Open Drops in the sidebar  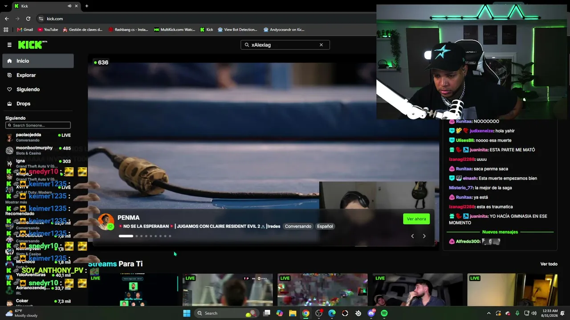tap(38, 104)
